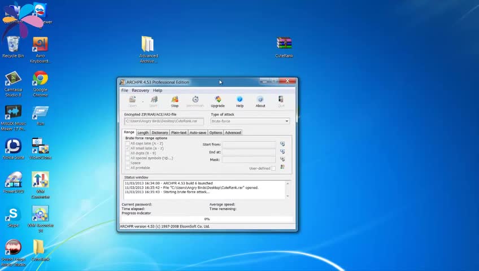This screenshot has height=271, width=479.
Task: Click the About toolbar icon
Action: 260,99
